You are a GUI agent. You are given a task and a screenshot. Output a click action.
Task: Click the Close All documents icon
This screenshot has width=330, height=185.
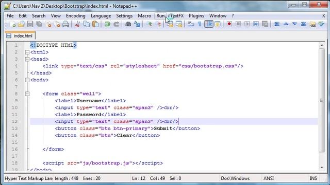click(x=57, y=24)
